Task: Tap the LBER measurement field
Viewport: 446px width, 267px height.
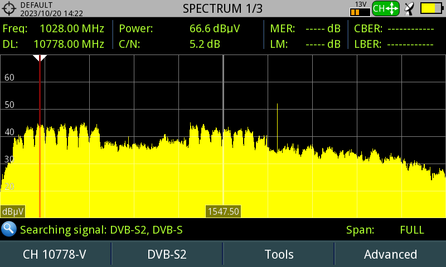Action: click(x=394, y=44)
